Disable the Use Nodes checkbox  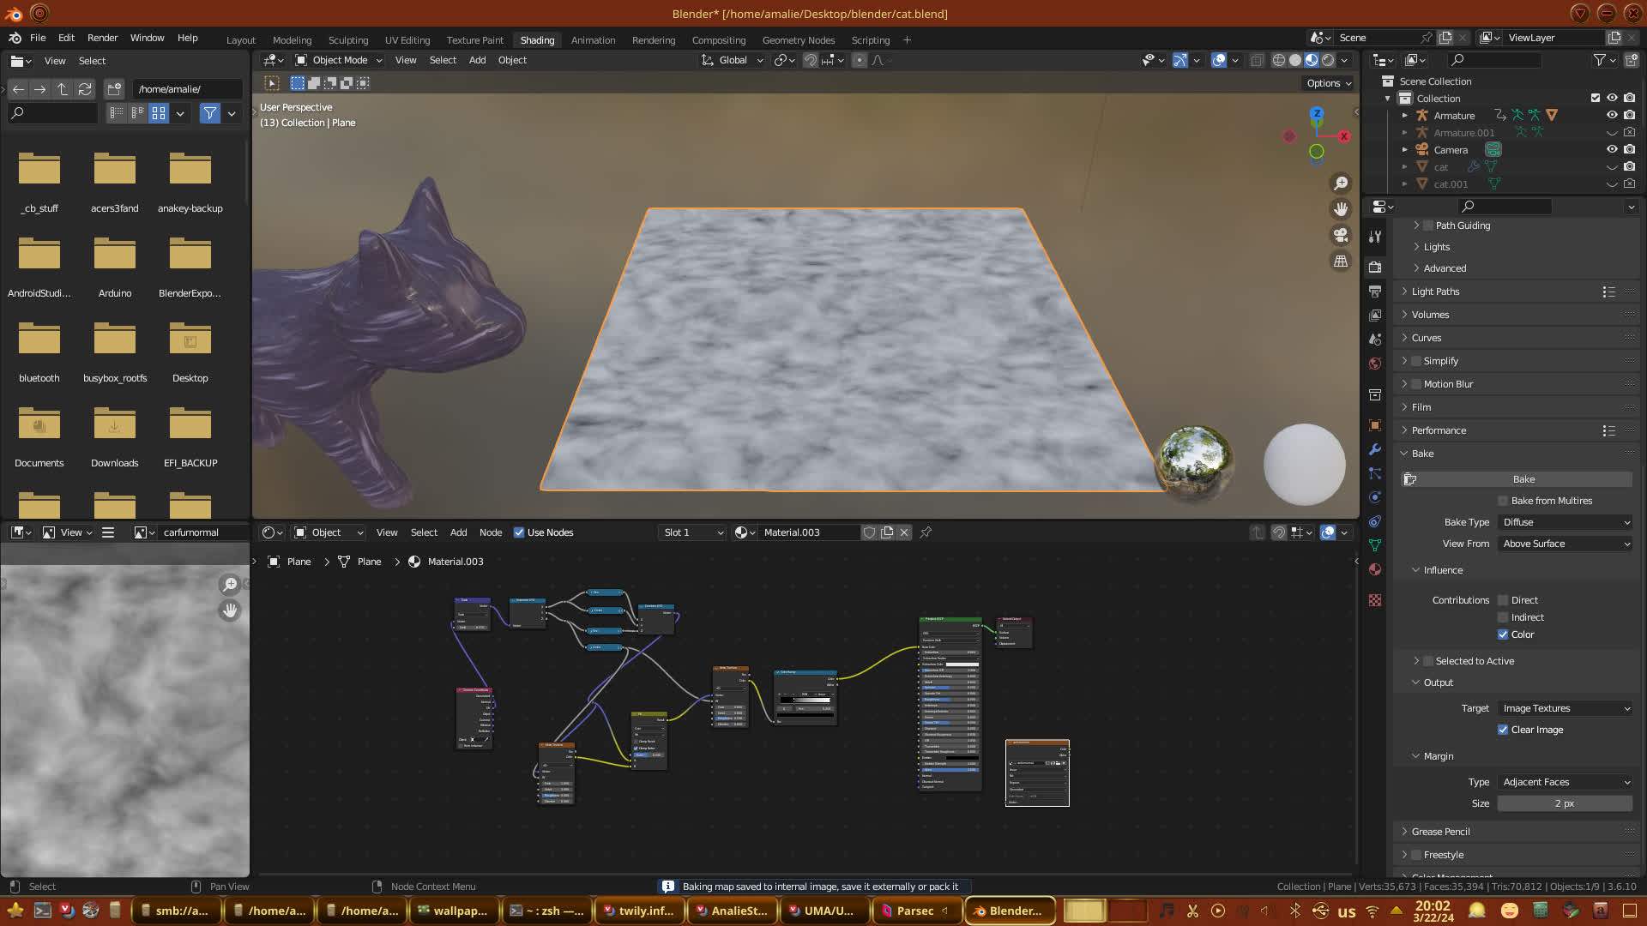(x=519, y=532)
